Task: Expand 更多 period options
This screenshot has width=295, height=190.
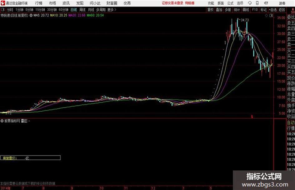Action: 112,10
